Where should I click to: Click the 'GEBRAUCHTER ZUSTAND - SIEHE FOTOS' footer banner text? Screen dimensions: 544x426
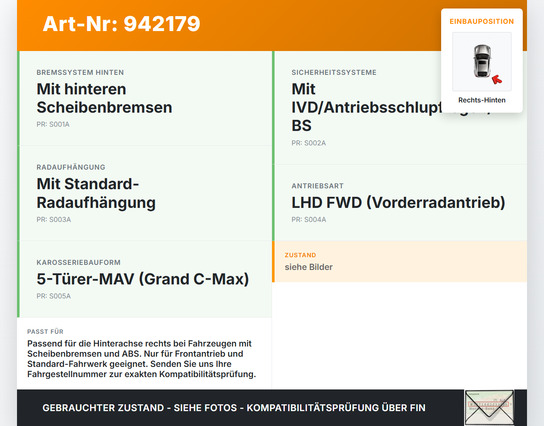234,408
